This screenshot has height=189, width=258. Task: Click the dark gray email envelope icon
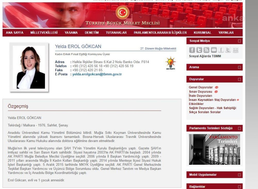pos(214,50)
